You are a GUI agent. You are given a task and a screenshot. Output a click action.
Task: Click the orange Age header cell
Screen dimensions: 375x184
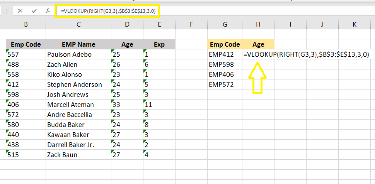point(258,44)
